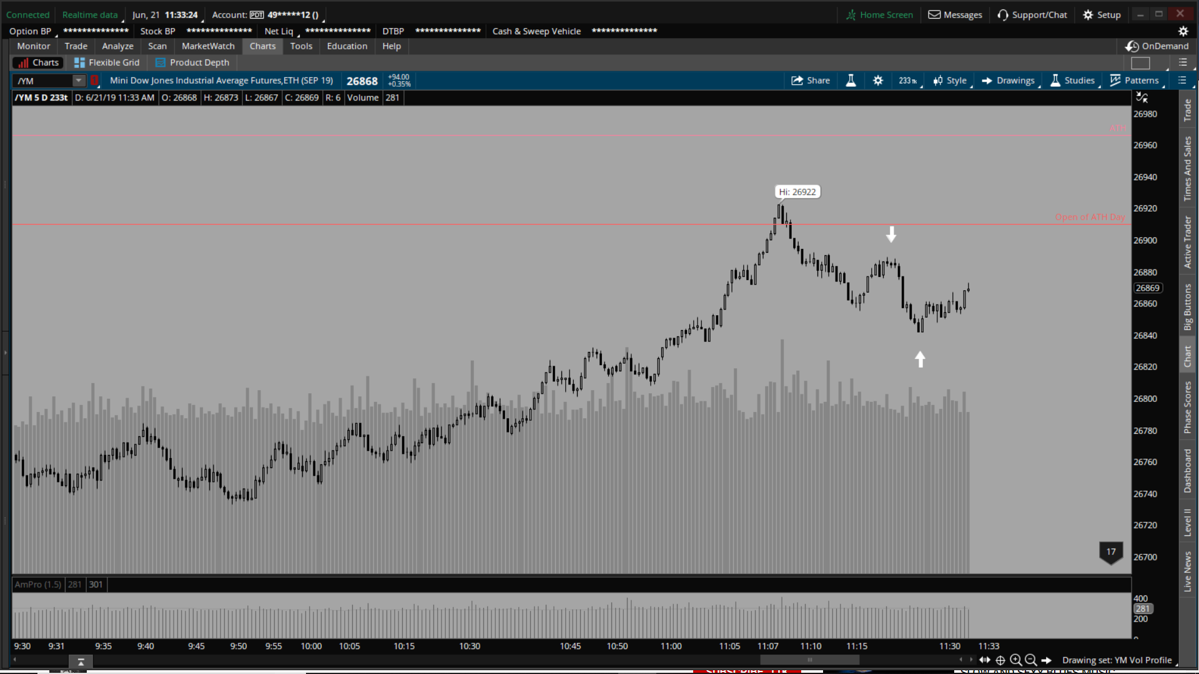Image resolution: width=1199 pixels, height=674 pixels.
Task: Select the Charts sub-tab with bar icon
Action: pos(38,63)
